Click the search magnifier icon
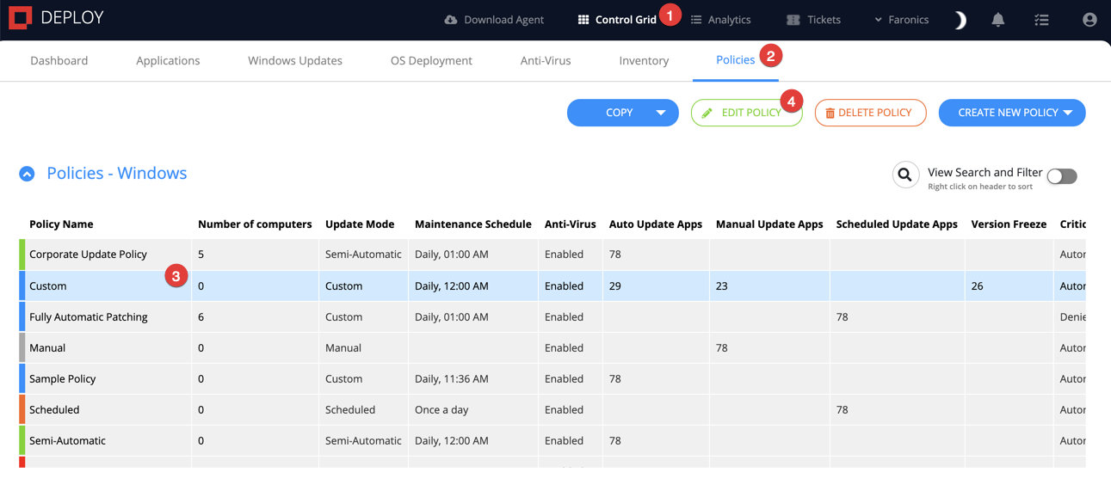Image resolution: width=1111 pixels, height=485 pixels. tap(905, 175)
